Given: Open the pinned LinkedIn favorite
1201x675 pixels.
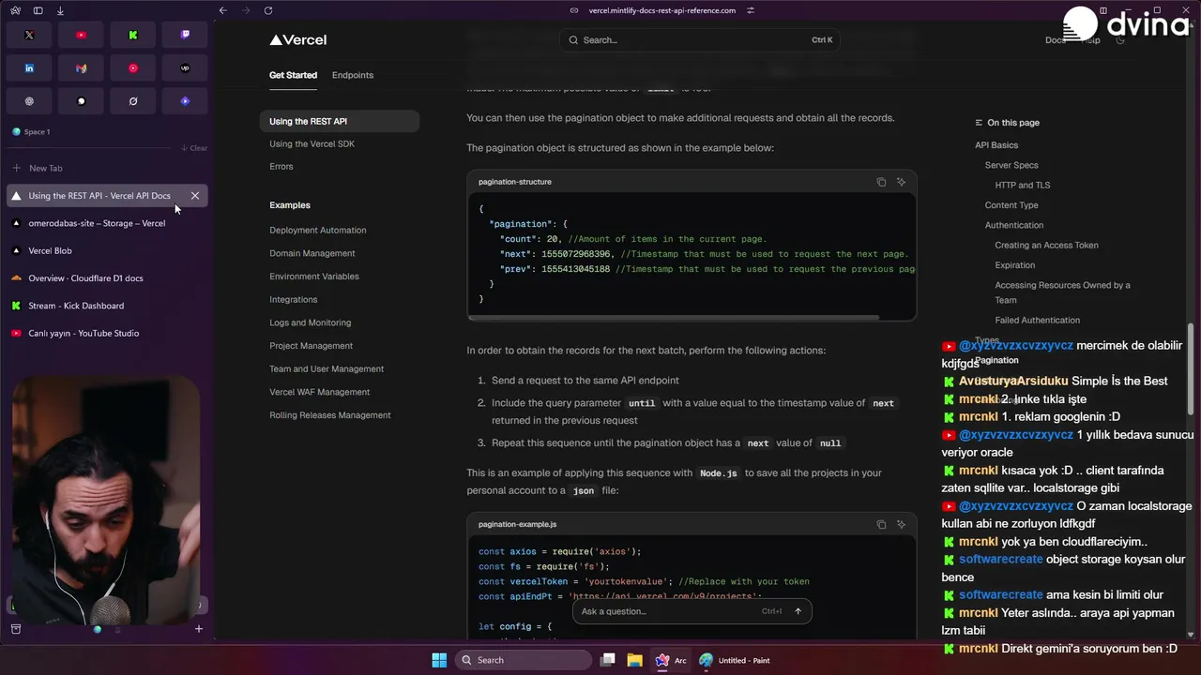Looking at the screenshot, I should pos(29,67).
